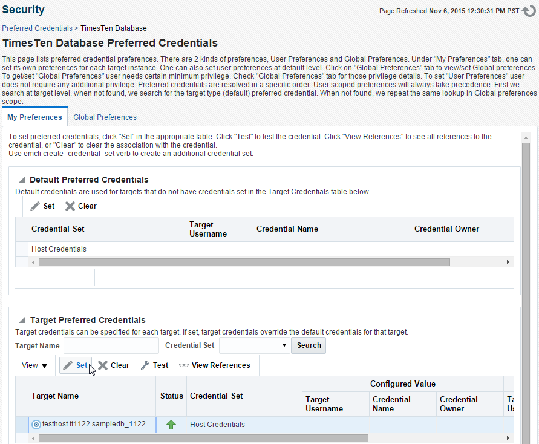Click the vertical page scrollbar thumb
Viewport: 539px width, 444px height.
click(x=526, y=293)
